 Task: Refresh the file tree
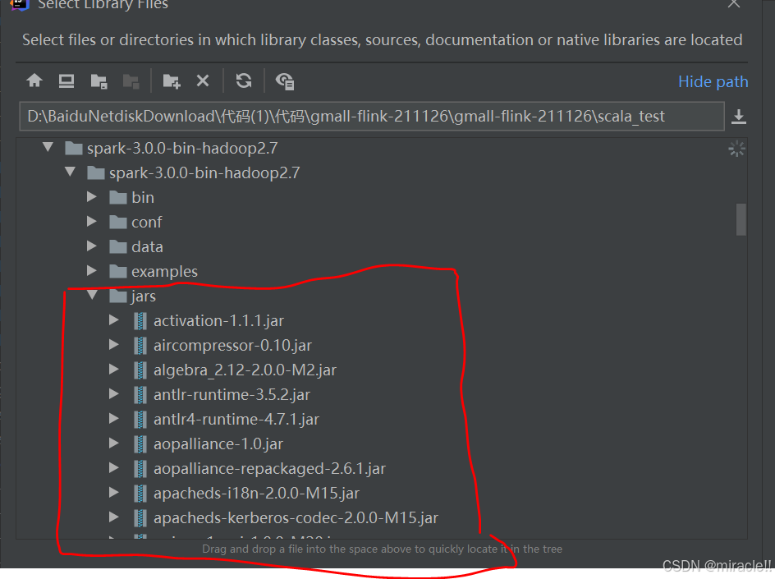pos(244,80)
